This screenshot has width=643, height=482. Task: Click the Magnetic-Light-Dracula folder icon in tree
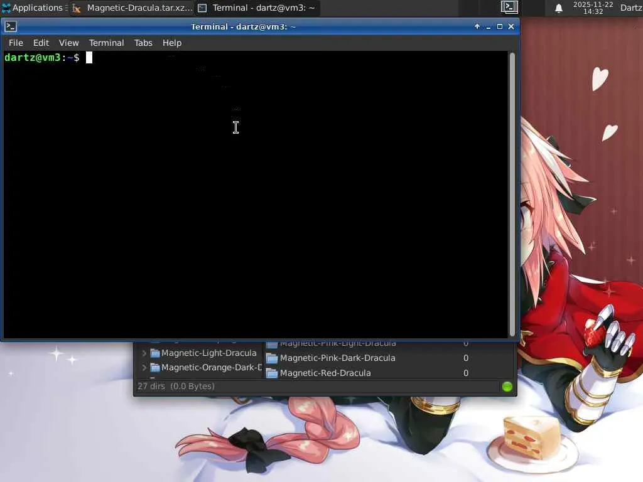(155, 353)
